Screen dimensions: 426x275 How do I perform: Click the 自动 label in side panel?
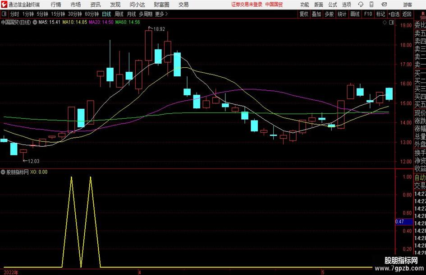pos(420,177)
